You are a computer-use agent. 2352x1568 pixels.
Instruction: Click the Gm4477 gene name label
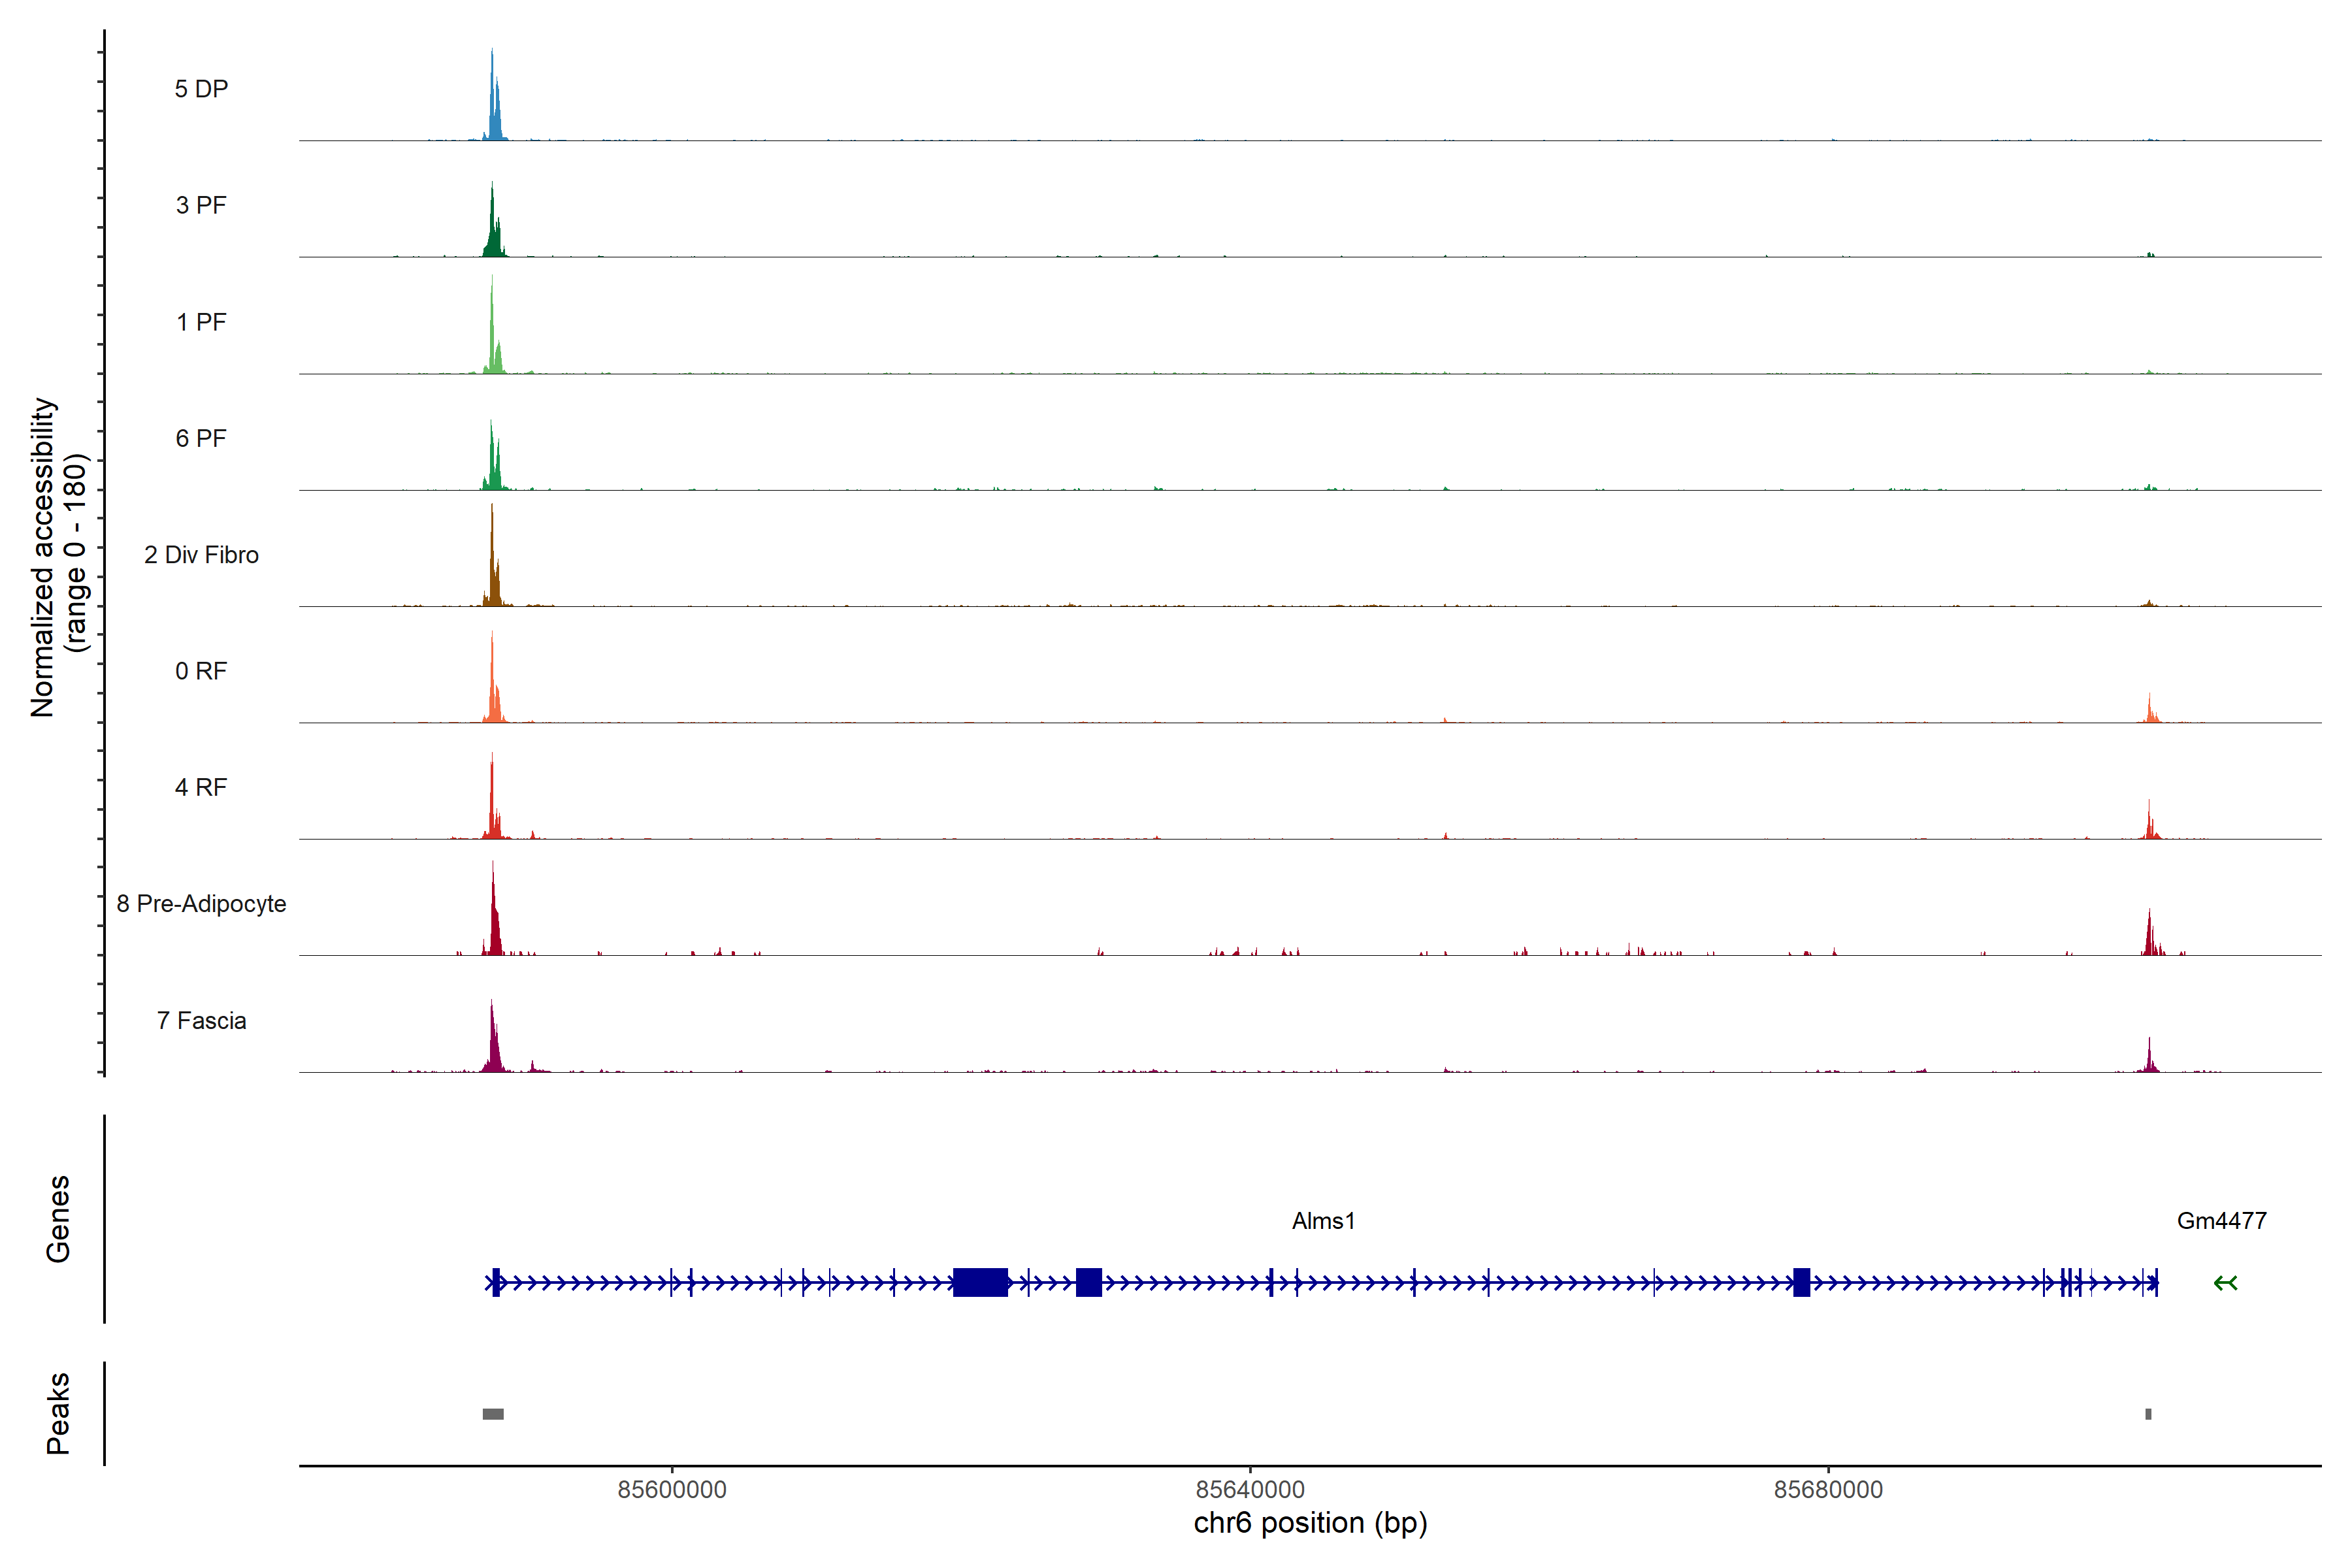tap(2221, 1221)
